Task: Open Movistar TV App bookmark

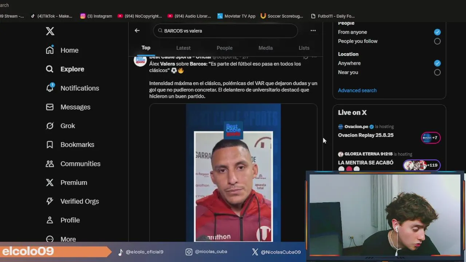Action: [236, 16]
